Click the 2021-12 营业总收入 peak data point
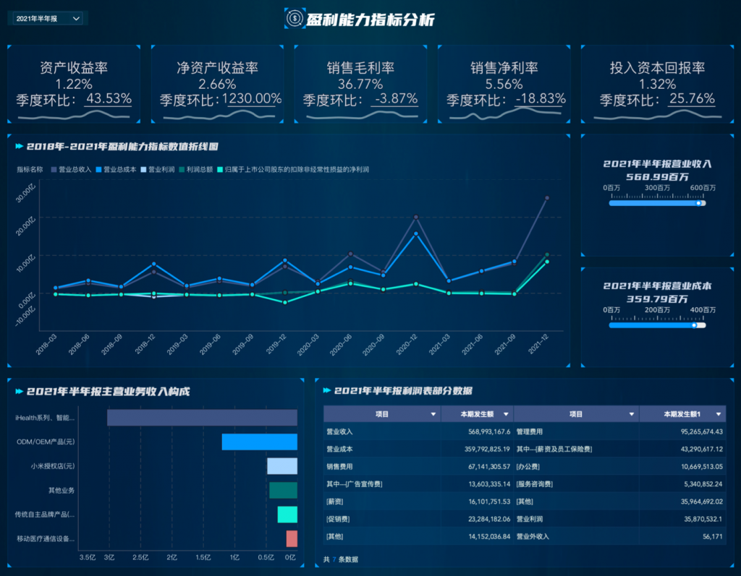 point(547,198)
